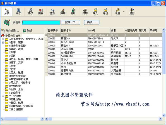Screen dimensions: 166x125
Task: Click the folder icon for I文学
Action: click(6, 66)
